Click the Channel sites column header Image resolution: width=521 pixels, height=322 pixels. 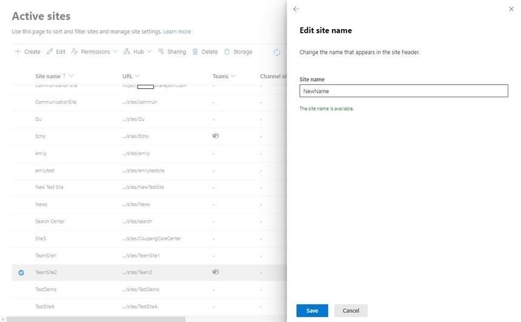click(x=273, y=76)
